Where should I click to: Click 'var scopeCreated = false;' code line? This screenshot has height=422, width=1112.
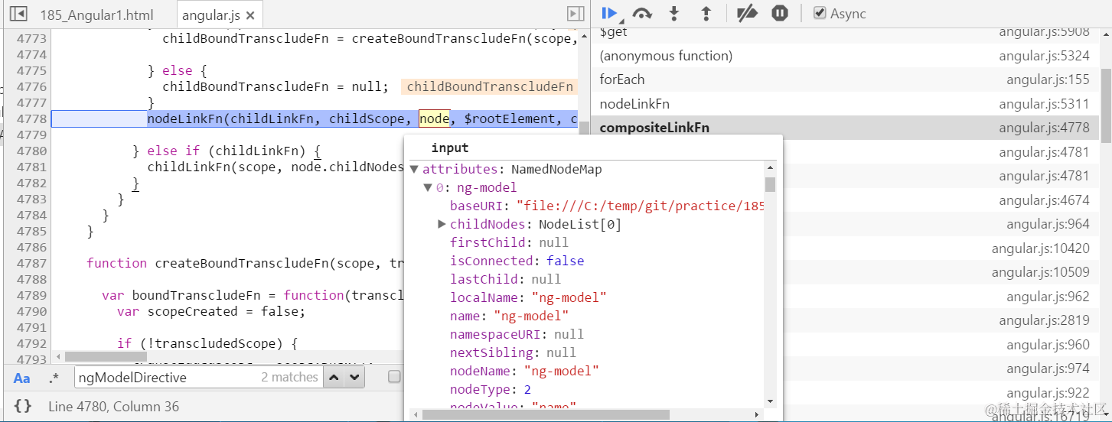211,311
